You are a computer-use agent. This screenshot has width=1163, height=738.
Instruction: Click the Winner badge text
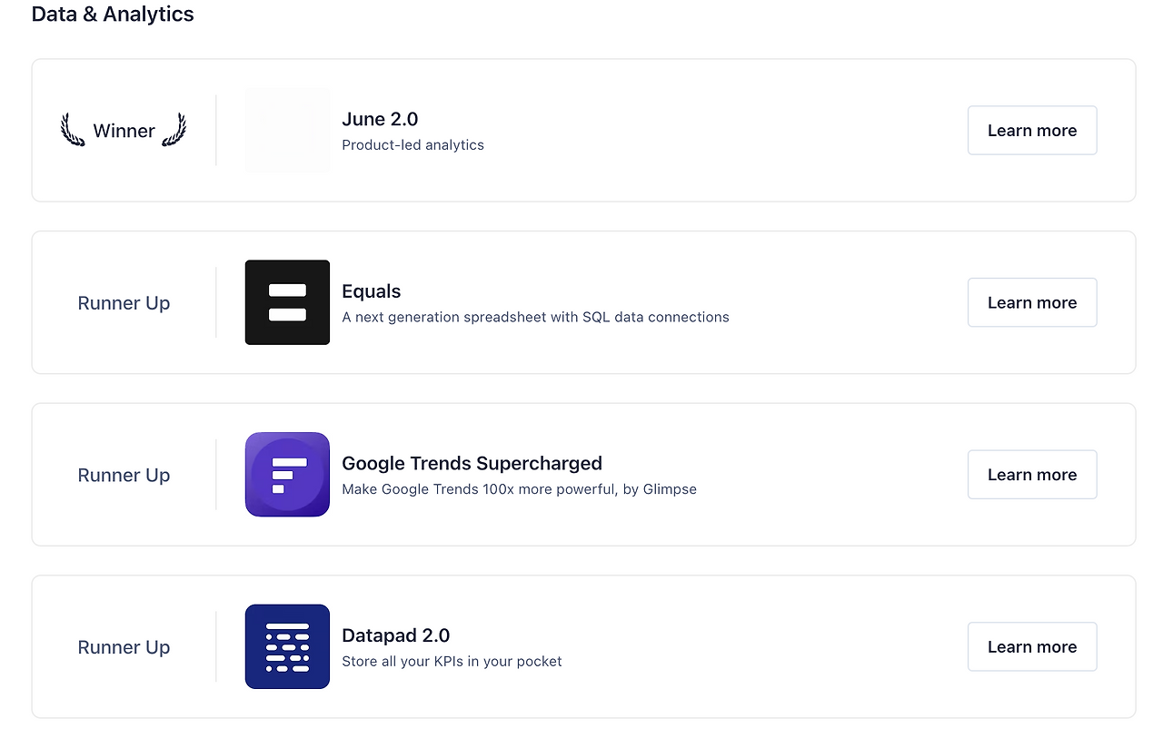(x=124, y=131)
